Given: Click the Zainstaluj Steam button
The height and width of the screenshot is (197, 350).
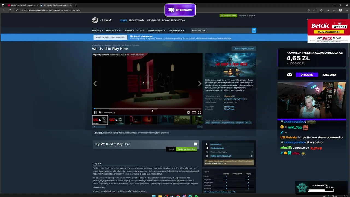Looking at the screenshot, I should point(228,16).
